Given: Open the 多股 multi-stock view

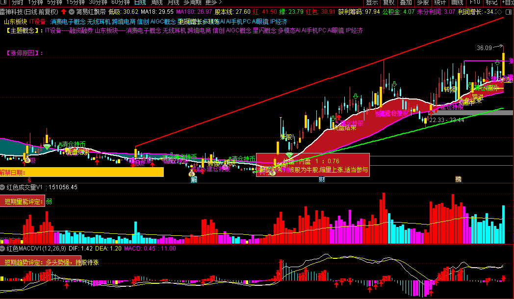Looking at the screenshot, I should click(x=423, y=2).
